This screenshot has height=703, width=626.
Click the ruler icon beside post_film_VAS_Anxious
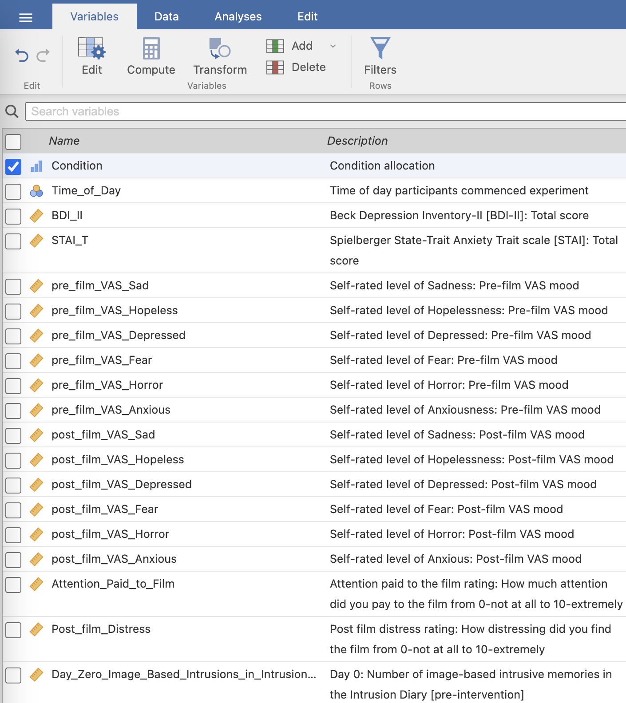tap(36, 559)
